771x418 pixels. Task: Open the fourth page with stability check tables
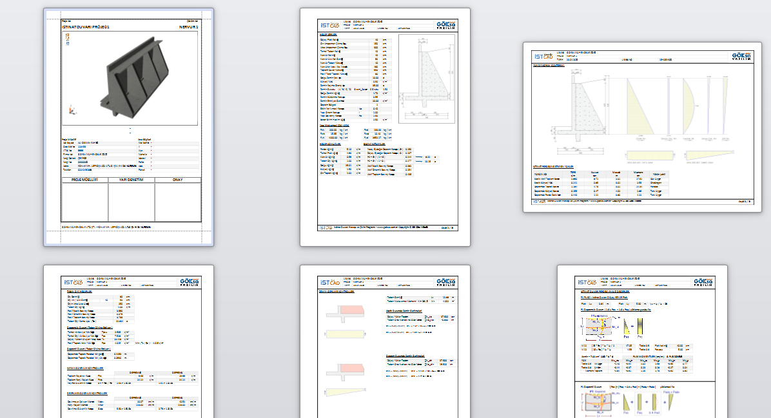128,341
